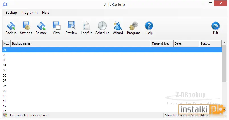Click the list scrollbar up arrow
Viewport: 229px width, 120px height.
[224, 43]
